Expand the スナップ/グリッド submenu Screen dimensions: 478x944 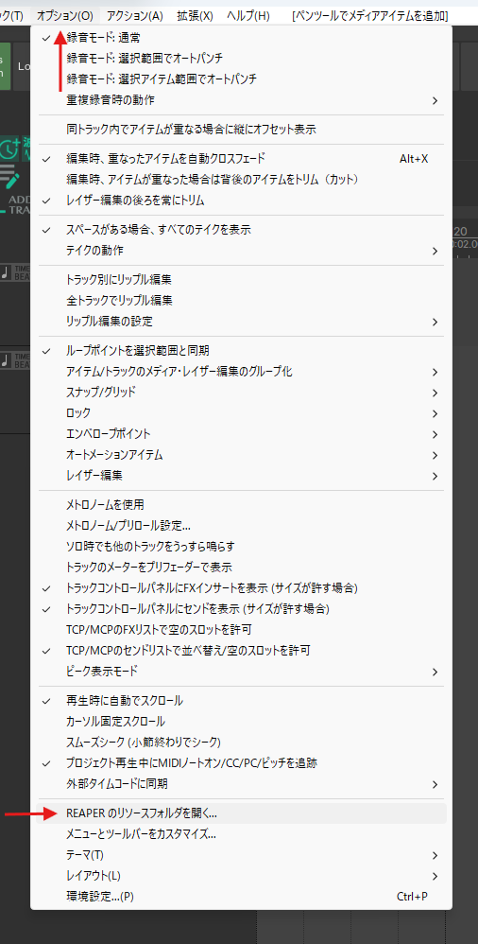click(241, 393)
